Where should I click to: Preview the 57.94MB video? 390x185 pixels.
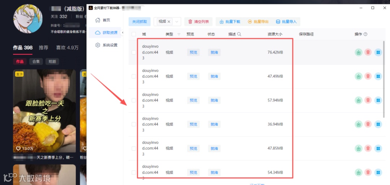click(193, 100)
